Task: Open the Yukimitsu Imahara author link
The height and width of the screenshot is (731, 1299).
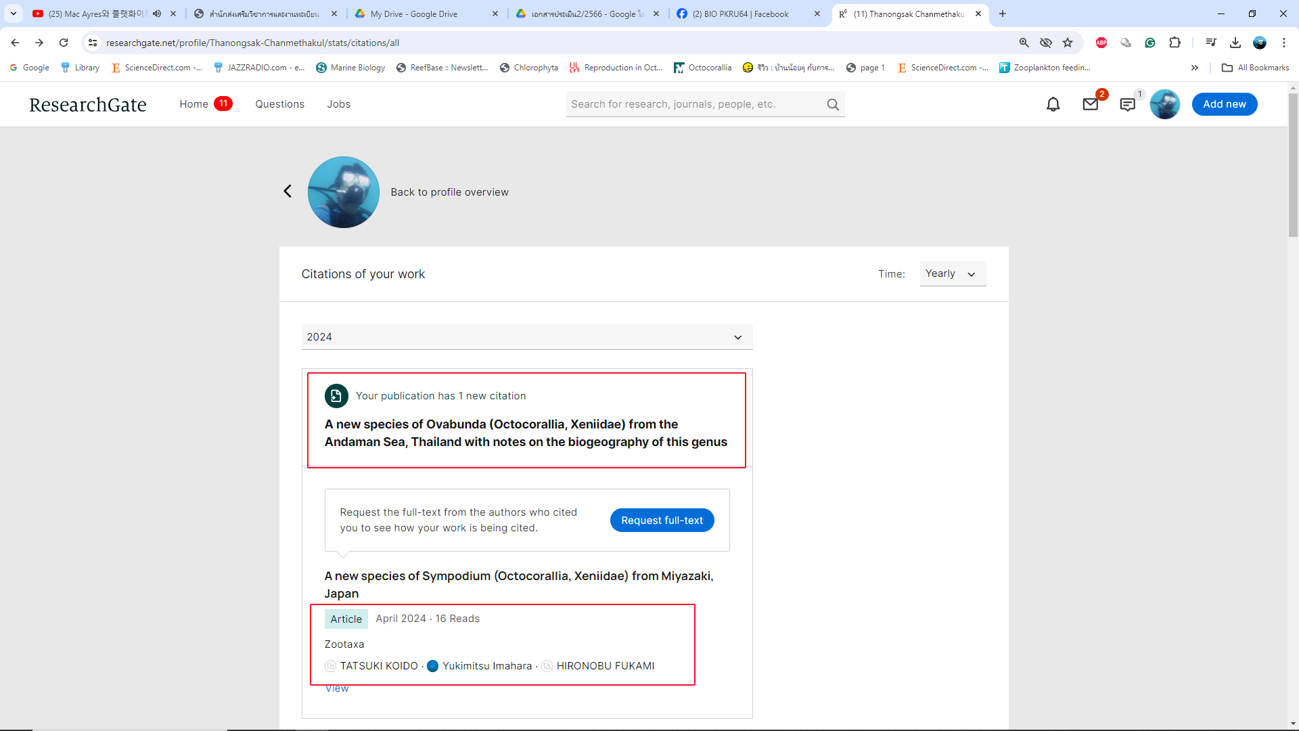Action: [486, 666]
